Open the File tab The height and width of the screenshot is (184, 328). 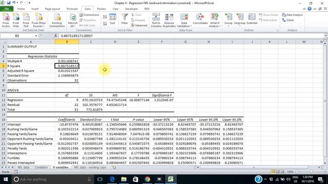(7, 9)
